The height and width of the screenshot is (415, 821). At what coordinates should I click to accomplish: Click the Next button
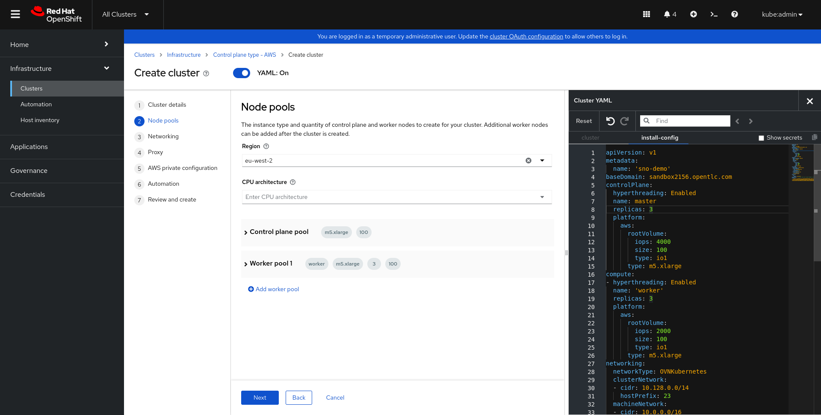tap(260, 397)
